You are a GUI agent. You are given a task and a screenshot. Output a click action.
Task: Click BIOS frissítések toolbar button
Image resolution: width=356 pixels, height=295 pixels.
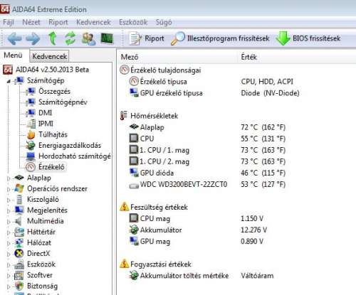(x=308, y=38)
